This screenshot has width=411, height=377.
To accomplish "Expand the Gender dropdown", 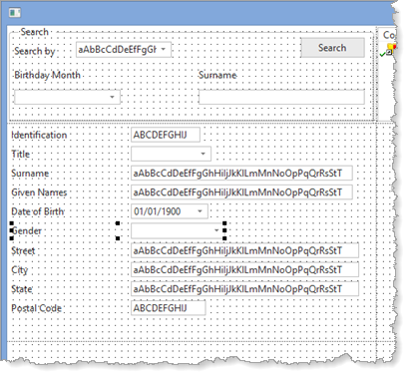I will 216,230.
